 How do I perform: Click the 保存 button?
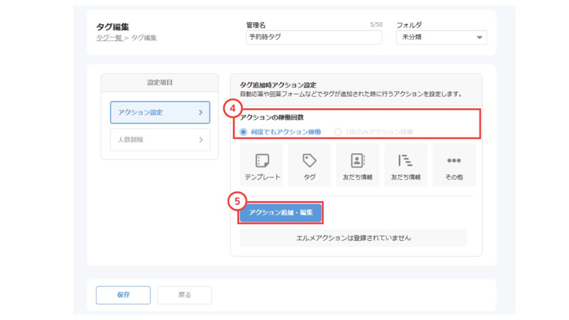pos(123,295)
